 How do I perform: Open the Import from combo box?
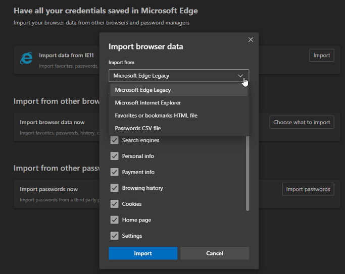click(x=172, y=76)
